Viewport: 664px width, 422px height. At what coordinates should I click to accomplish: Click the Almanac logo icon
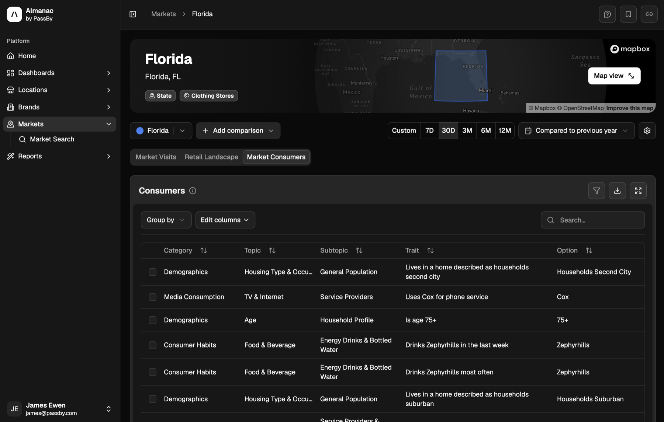click(x=14, y=14)
